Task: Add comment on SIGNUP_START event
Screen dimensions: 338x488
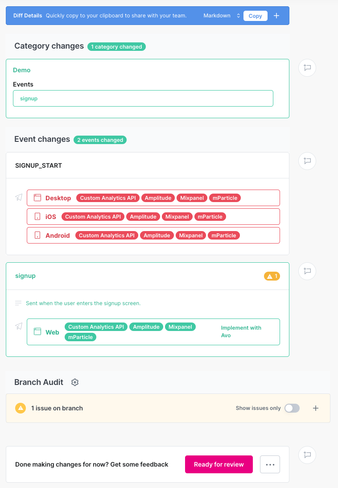Action: tap(307, 161)
